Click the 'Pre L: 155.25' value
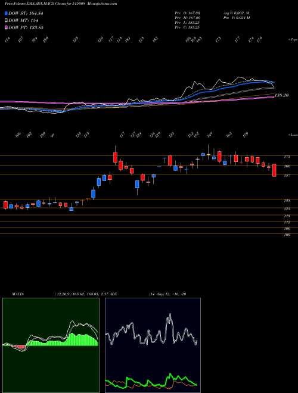 [x=187, y=23]
